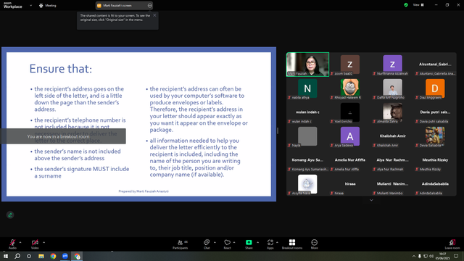Open the Participants panel
464x261 pixels.
[181, 244]
